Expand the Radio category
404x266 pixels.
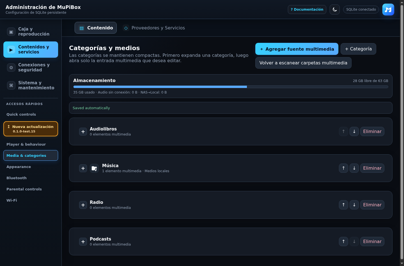(x=83, y=205)
